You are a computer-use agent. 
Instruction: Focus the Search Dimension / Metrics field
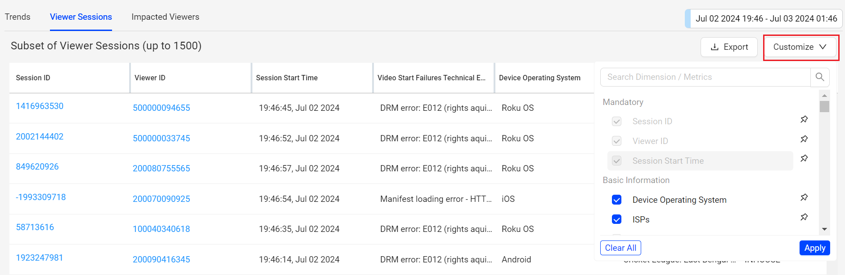pyautogui.click(x=705, y=77)
